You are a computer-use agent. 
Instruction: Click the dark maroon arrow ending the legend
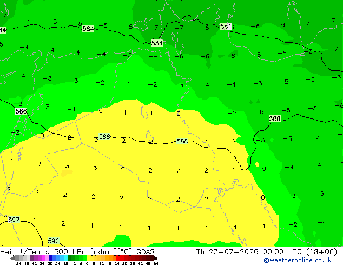click(156, 259)
